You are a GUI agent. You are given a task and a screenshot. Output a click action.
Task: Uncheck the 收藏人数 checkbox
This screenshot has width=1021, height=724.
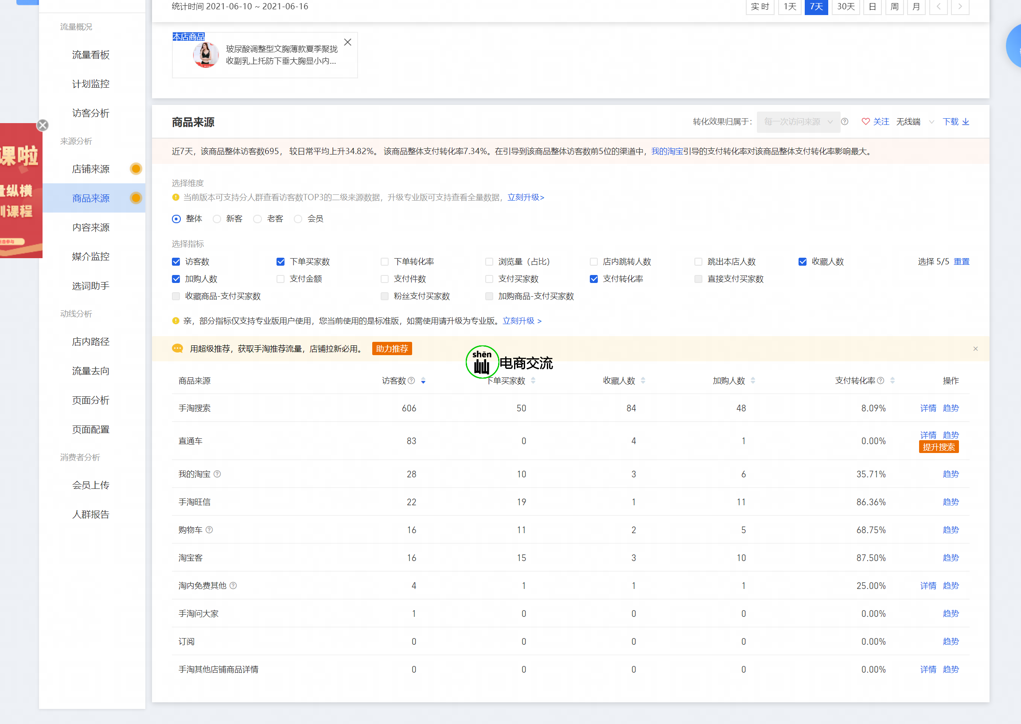click(x=803, y=262)
